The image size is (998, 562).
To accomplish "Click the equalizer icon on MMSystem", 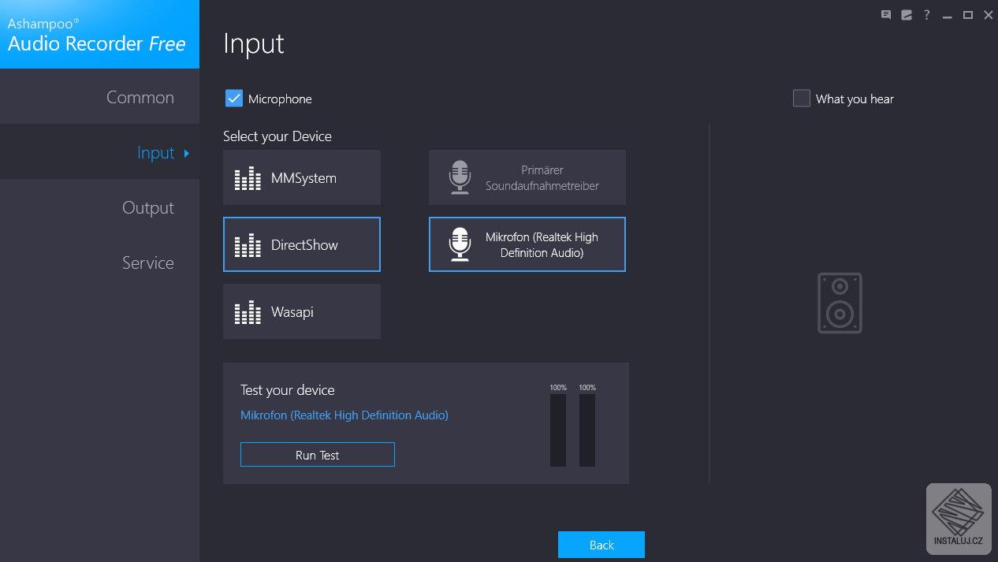I will pos(248,178).
